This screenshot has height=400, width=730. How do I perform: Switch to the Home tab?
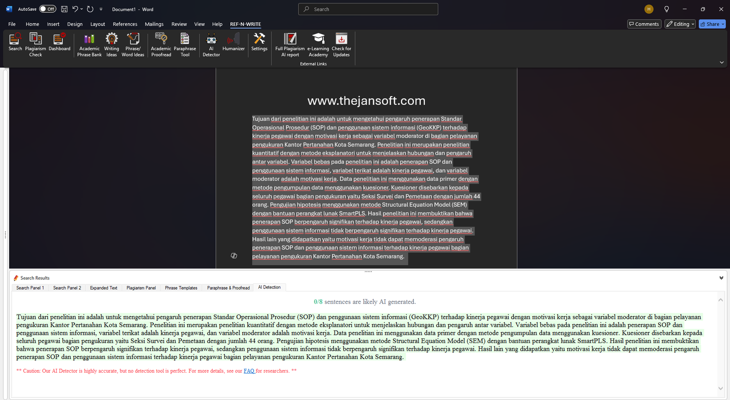point(32,24)
